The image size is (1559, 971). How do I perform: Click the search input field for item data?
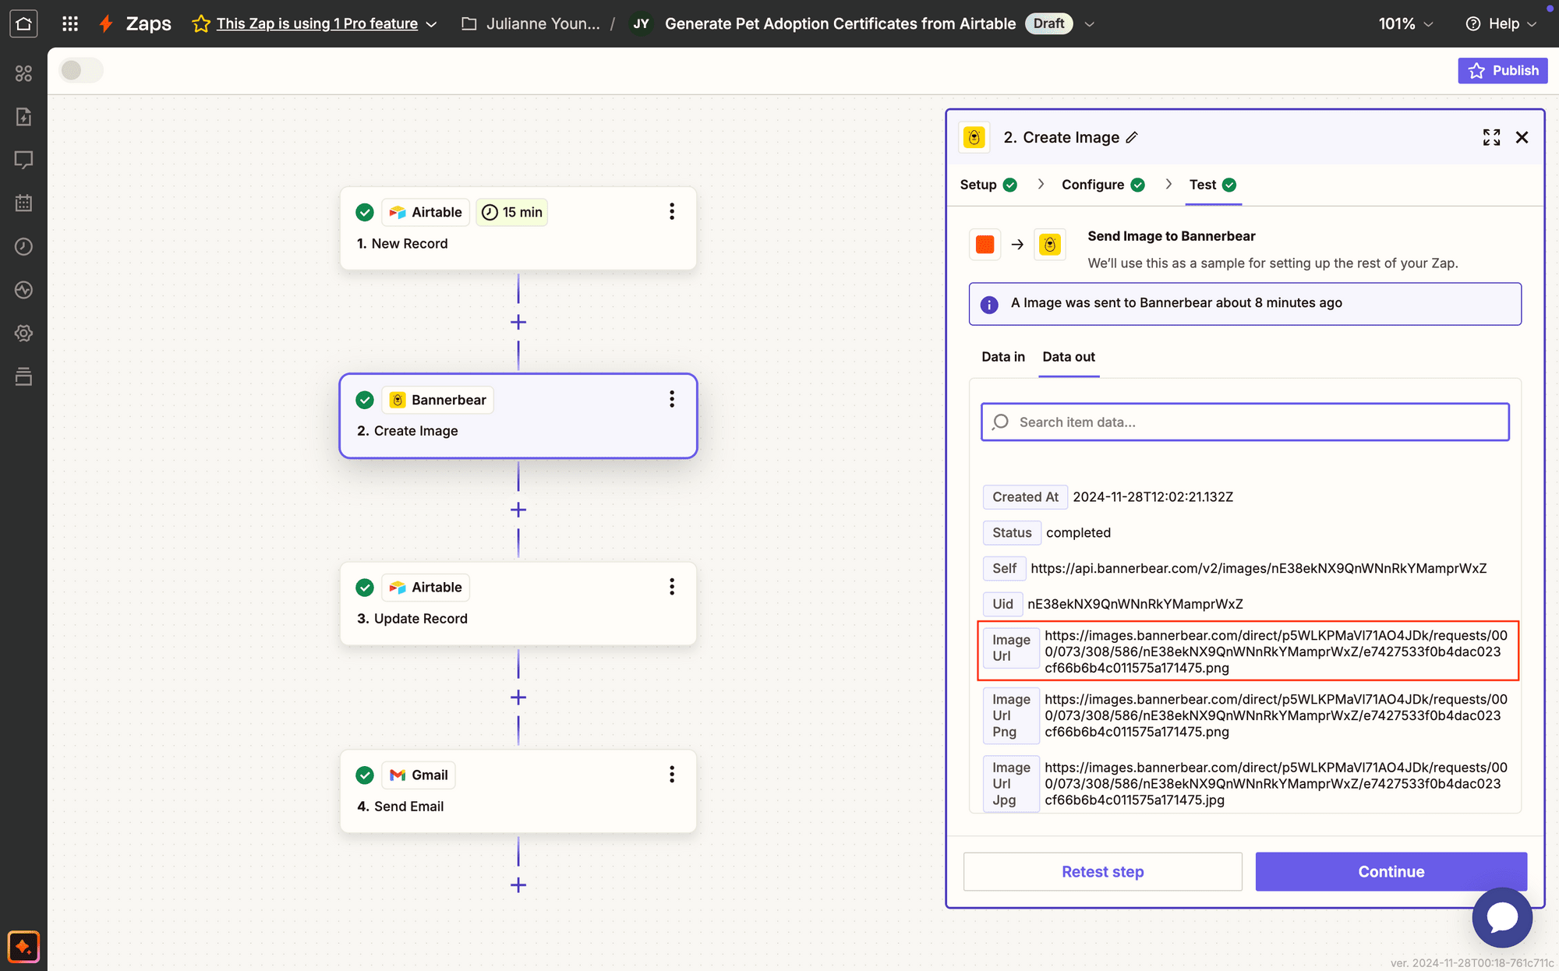[1245, 422]
